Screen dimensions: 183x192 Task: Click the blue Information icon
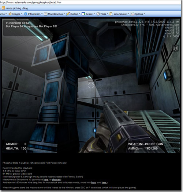coord(26,14)
